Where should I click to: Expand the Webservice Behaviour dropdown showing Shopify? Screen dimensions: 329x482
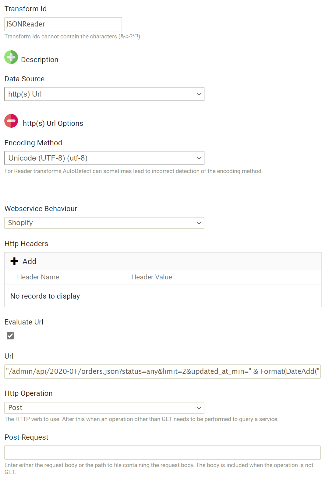click(104, 223)
